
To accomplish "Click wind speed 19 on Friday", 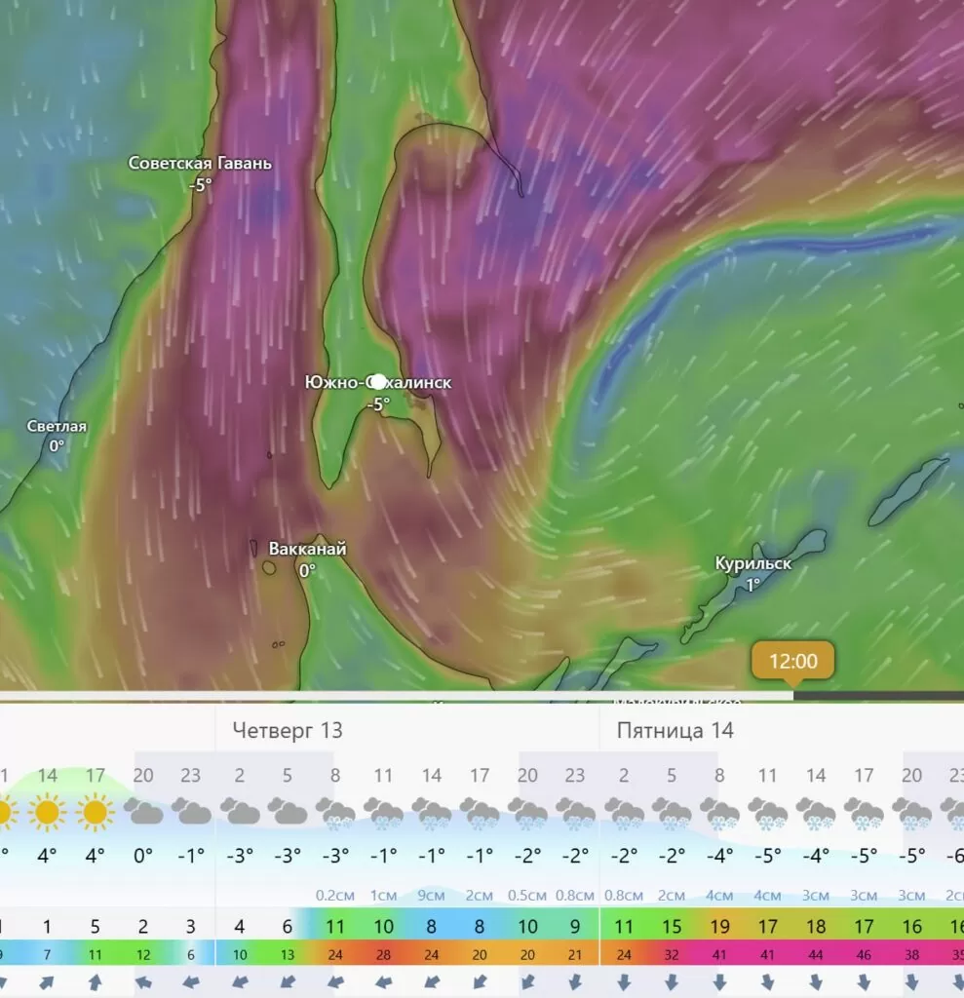I will 719,926.
